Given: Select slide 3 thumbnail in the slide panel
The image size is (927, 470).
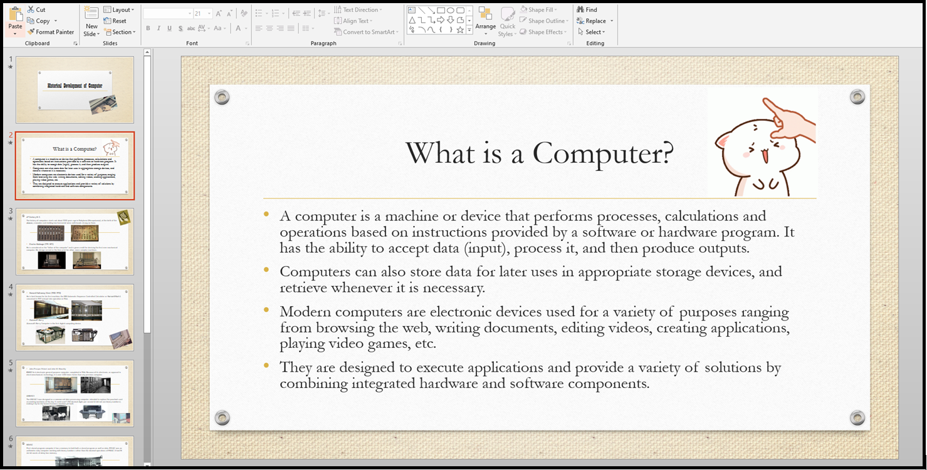Looking at the screenshot, I should [x=75, y=242].
